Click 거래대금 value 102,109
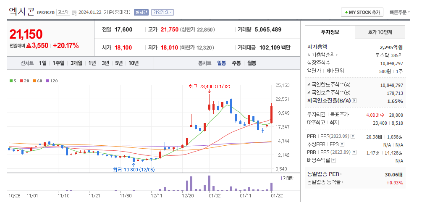Screen dimensions: 422x202 pos(270,48)
